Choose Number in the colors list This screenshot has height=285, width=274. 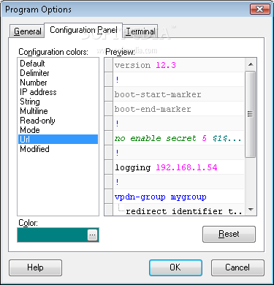tap(58, 83)
